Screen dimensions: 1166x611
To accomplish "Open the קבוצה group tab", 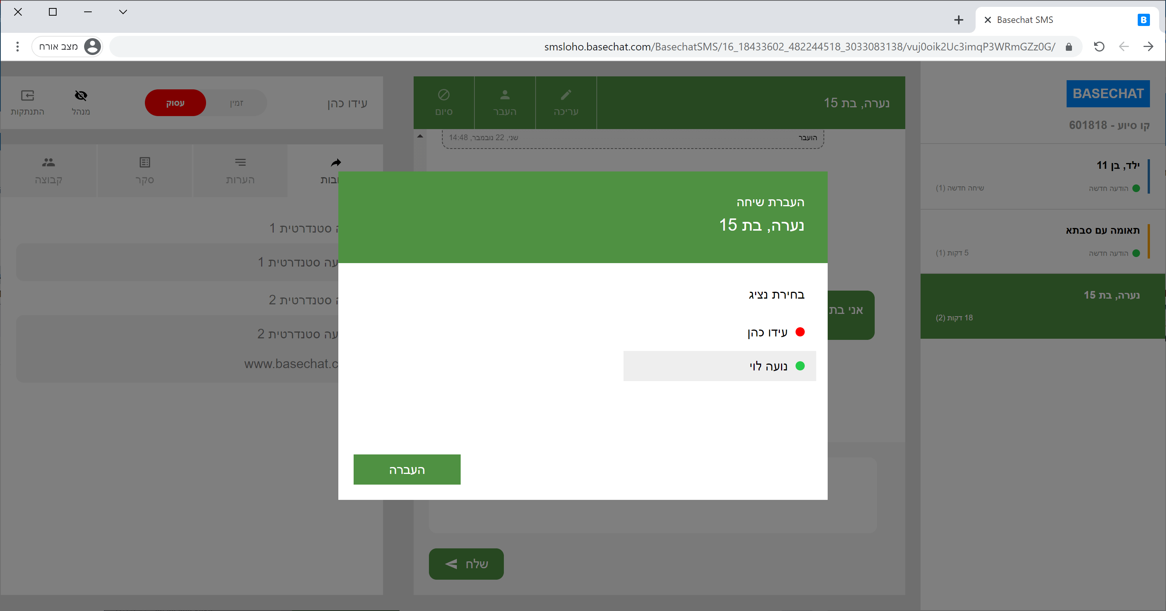I will 49,170.
